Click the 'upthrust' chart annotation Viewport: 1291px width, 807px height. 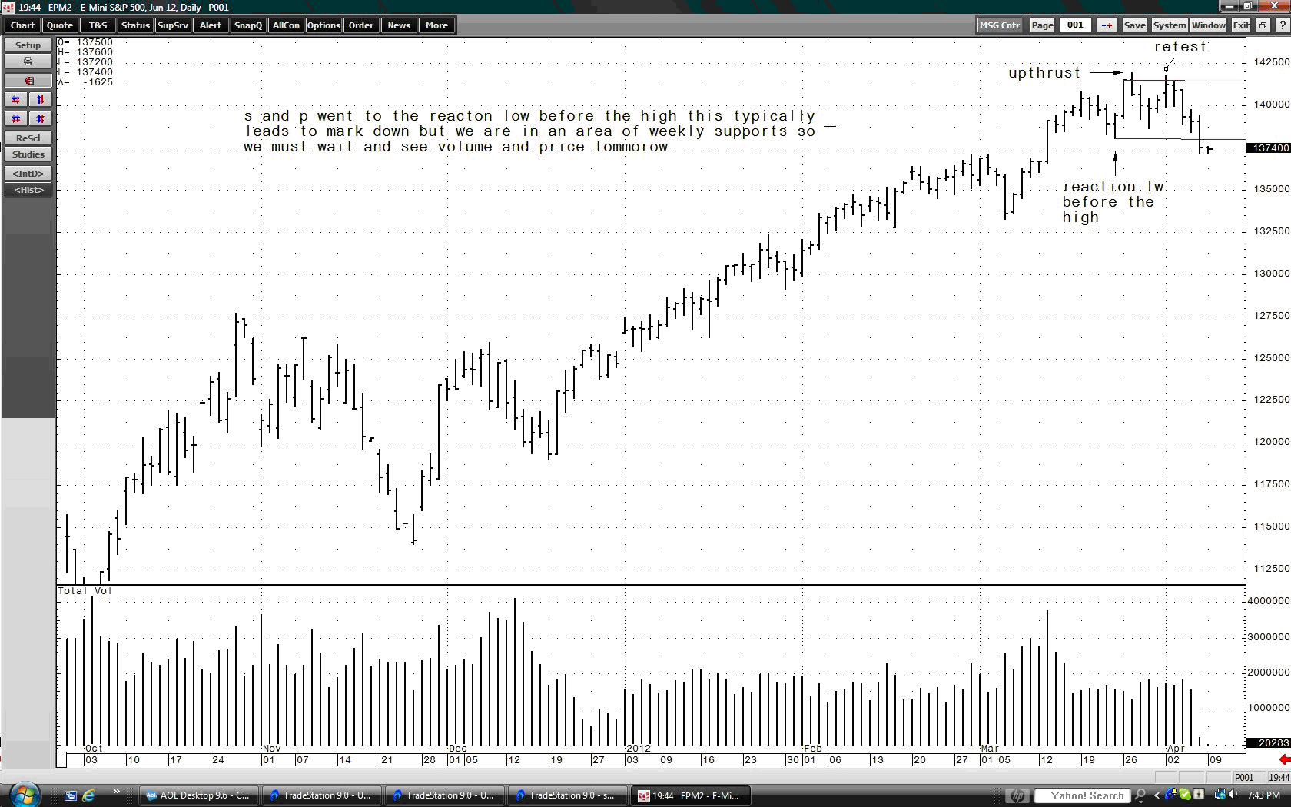pyautogui.click(x=1044, y=73)
